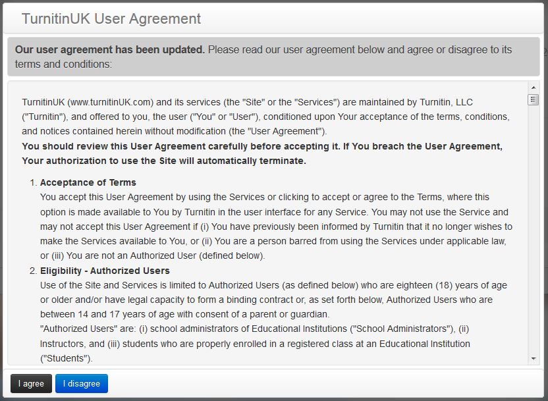
Task: Click the 'Authorized Users are' definition paragraph
Action: tap(254, 329)
